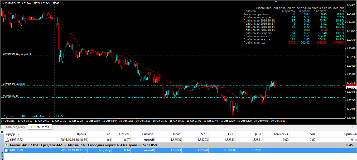Click the T / P column header
357x160 pixels.
pyautogui.click(x=222, y=134)
